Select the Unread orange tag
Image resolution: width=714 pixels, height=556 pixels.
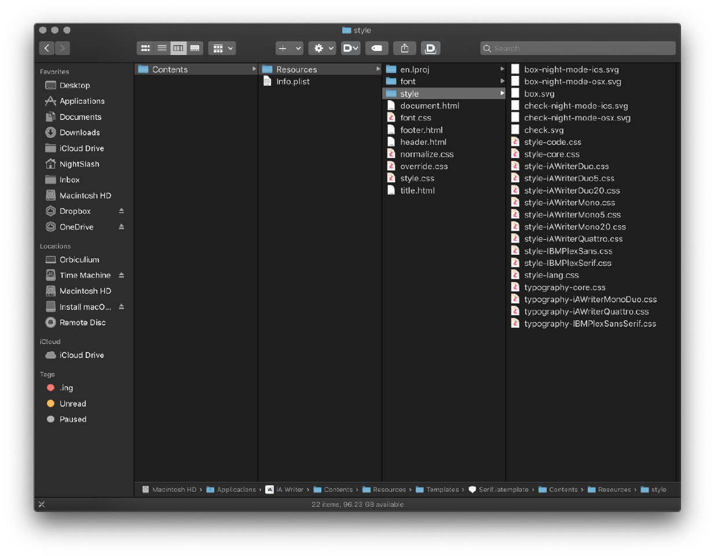coord(72,404)
